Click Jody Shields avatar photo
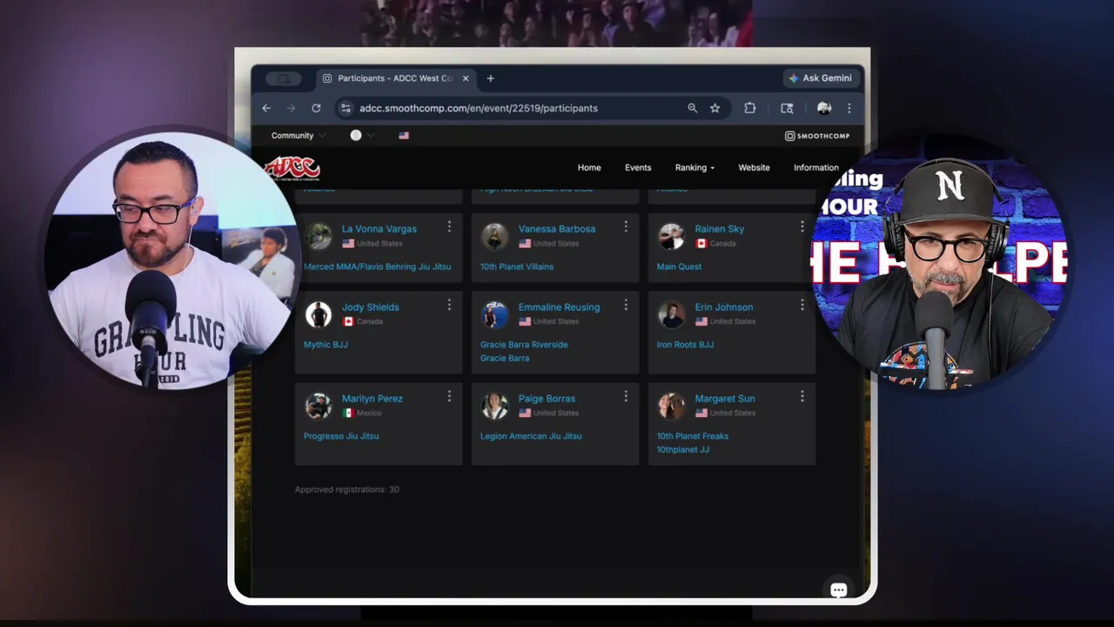The width and height of the screenshot is (1114, 627). coord(319,314)
